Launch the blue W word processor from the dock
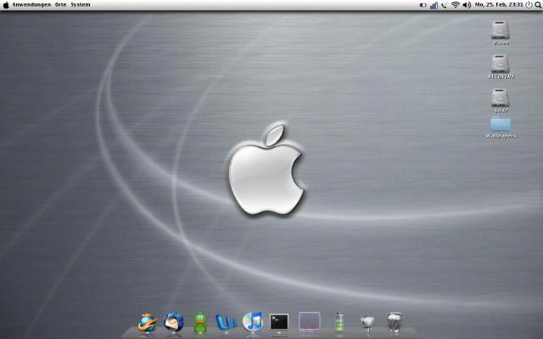 (227, 322)
